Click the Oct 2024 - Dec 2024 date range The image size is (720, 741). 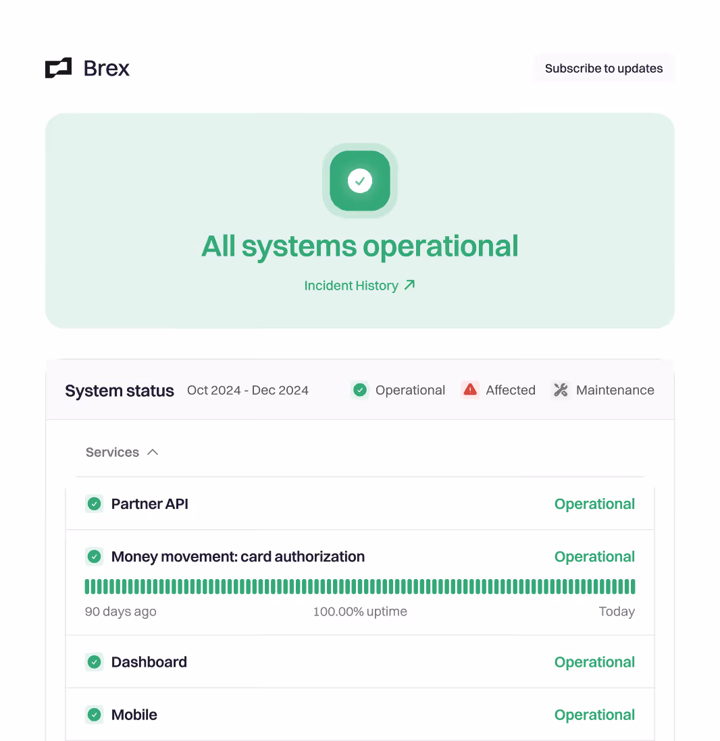[x=248, y=390]
